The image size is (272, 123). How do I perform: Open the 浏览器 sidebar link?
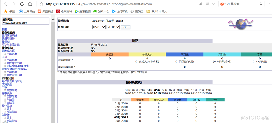[x=6, y=115]
